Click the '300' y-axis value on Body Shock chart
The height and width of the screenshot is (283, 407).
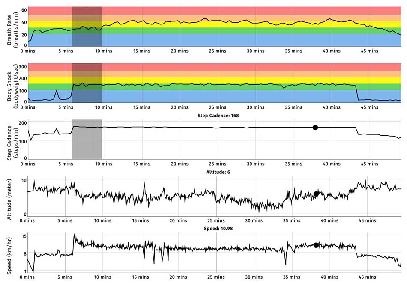(23, 66)
